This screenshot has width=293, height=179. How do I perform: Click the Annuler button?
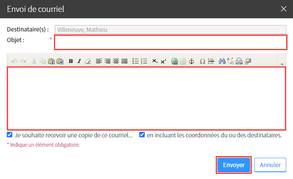click(x=270, y=165)
